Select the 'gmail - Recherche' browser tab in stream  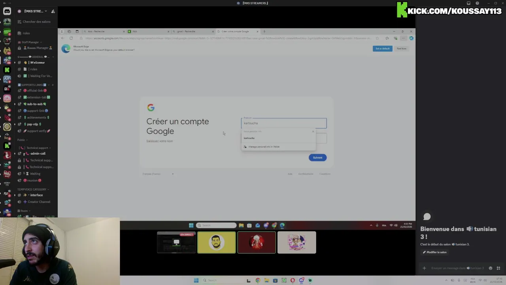(193, 31)
